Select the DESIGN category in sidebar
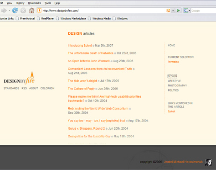 click(x=172, y=76)
